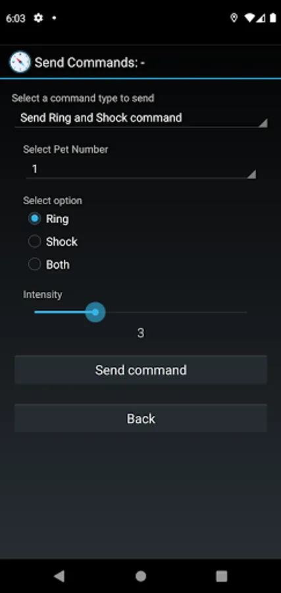The height and width of the screenshot is (593, 281).
Task: Open the Pet Number dropdown
Action: pyautogui.click(x=141, y=169)
